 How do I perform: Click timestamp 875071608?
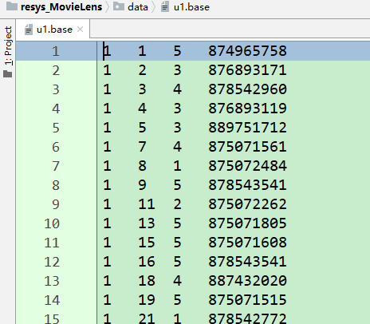click(247, 243)
